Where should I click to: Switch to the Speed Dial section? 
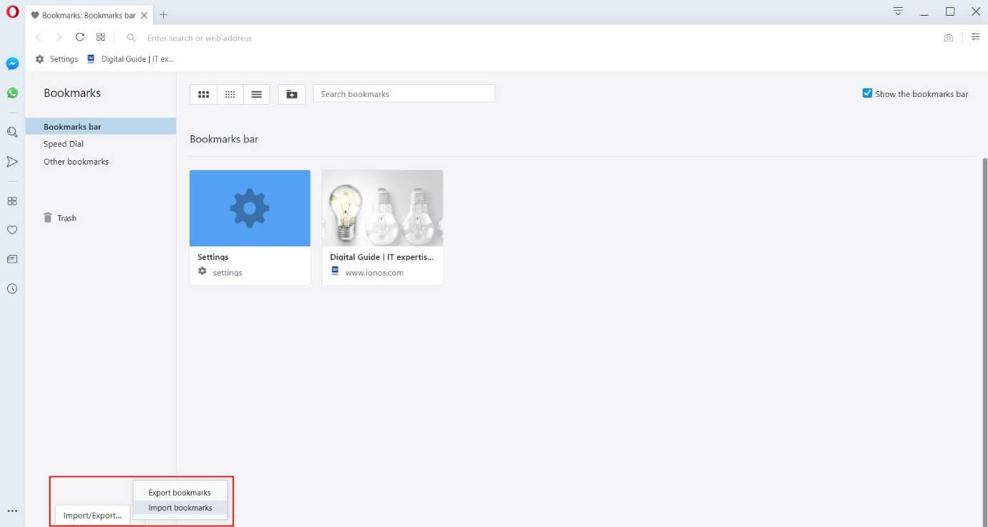(x=63, y=143)
